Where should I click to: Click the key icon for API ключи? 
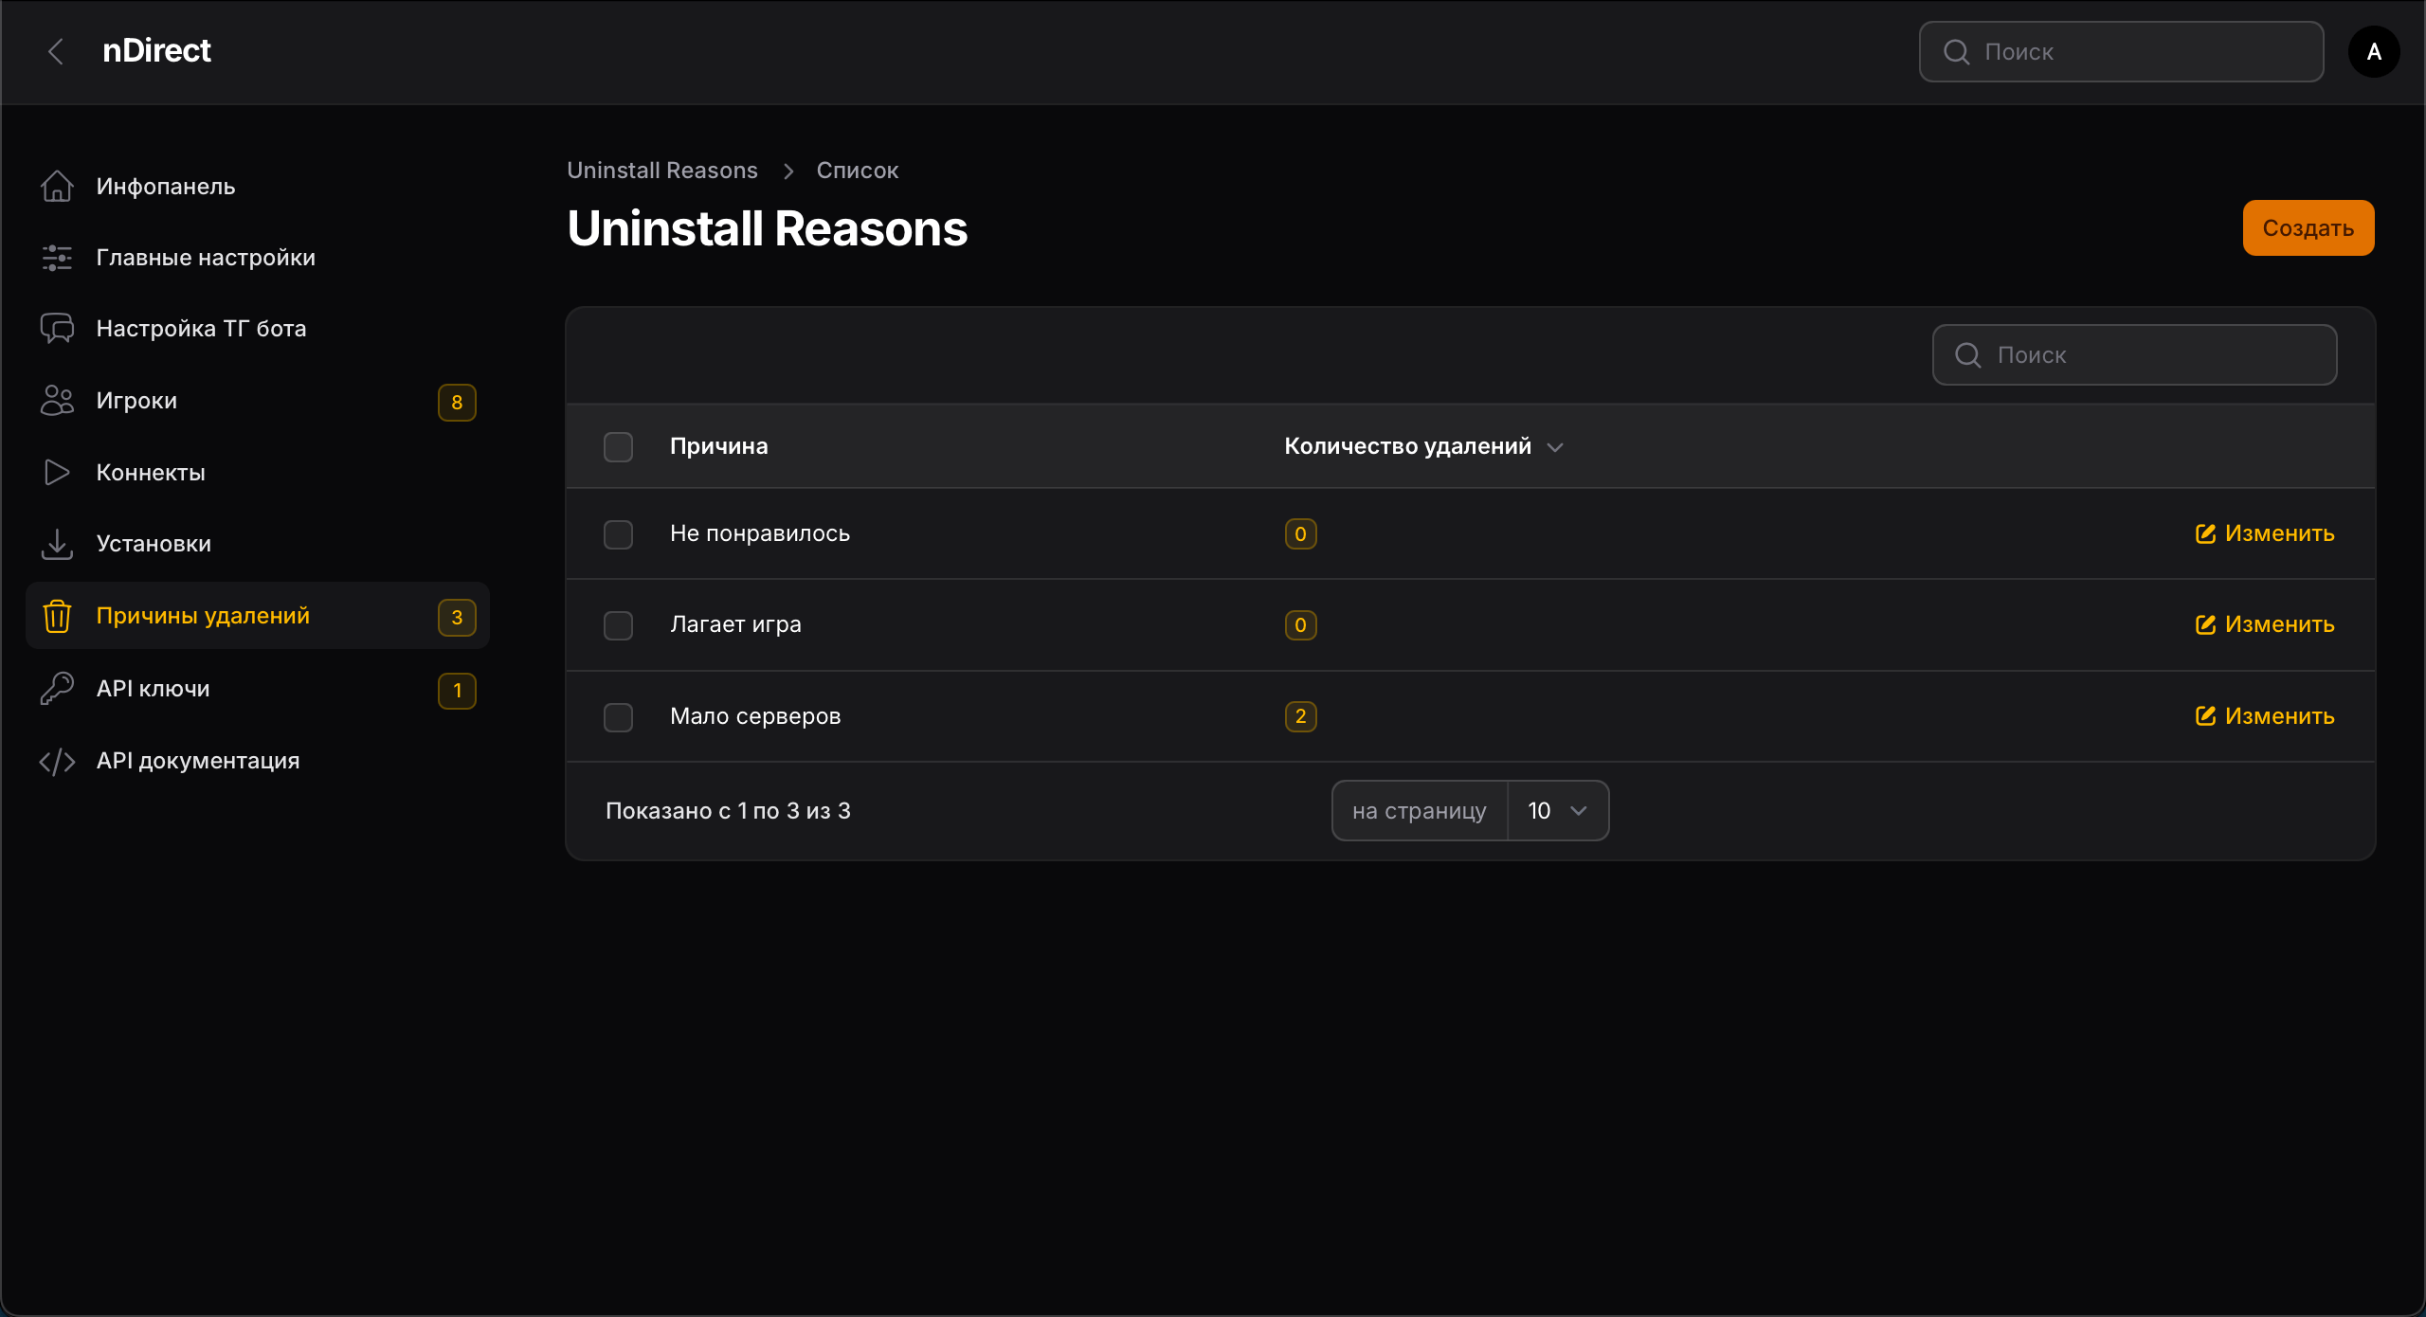[57, 689]
